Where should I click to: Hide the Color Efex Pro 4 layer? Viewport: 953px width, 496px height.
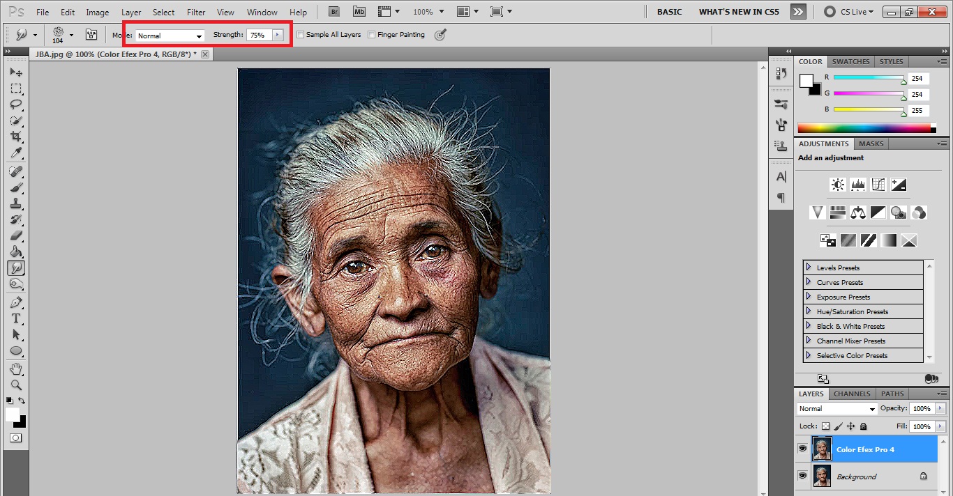[x=802, y=449]
